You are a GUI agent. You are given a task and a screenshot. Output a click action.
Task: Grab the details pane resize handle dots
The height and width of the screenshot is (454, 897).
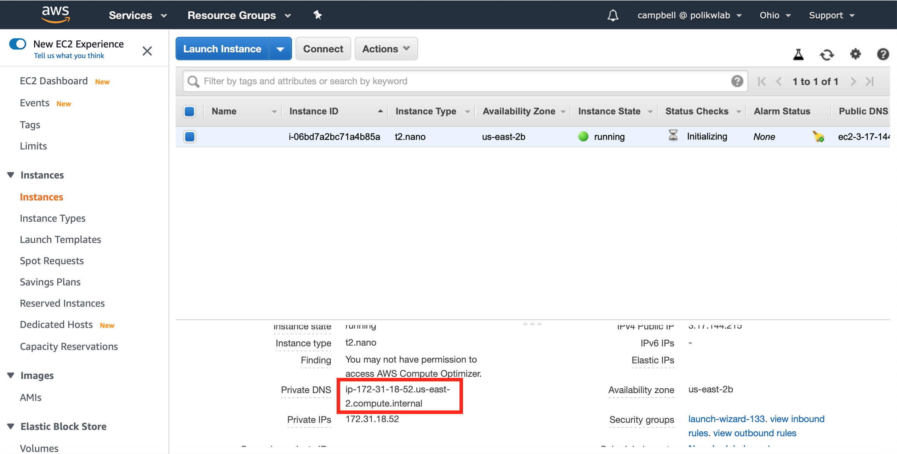click(x=532, y=324)
